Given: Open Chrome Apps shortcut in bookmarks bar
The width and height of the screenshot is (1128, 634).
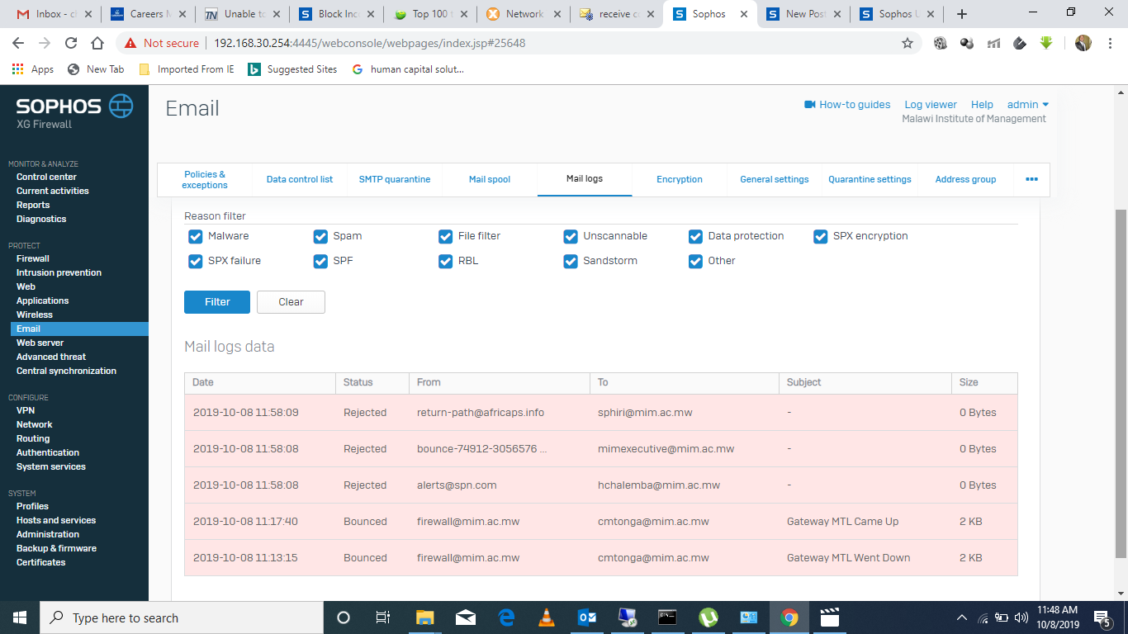Looking at the screenshot, I should tap(33, 69).
